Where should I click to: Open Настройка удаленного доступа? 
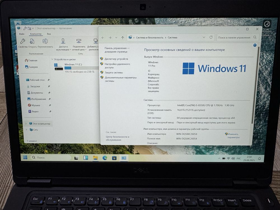click(117, 66)
